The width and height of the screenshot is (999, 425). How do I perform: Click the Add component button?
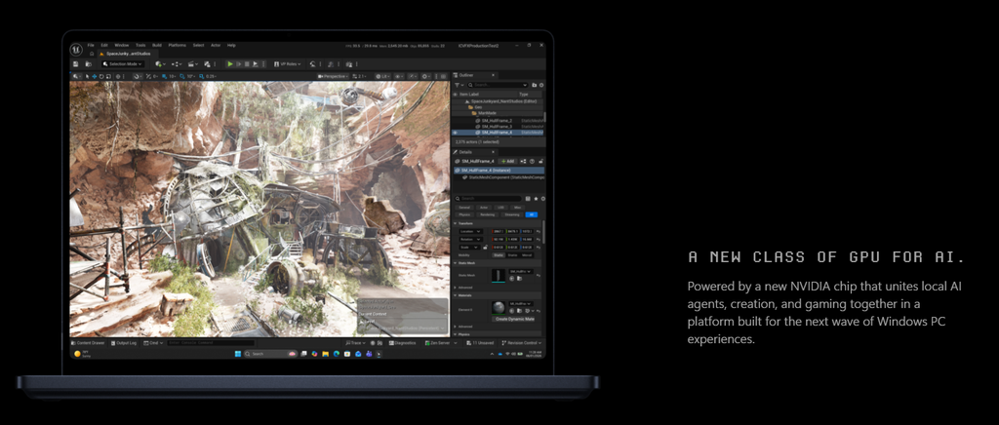coord(507,161)
